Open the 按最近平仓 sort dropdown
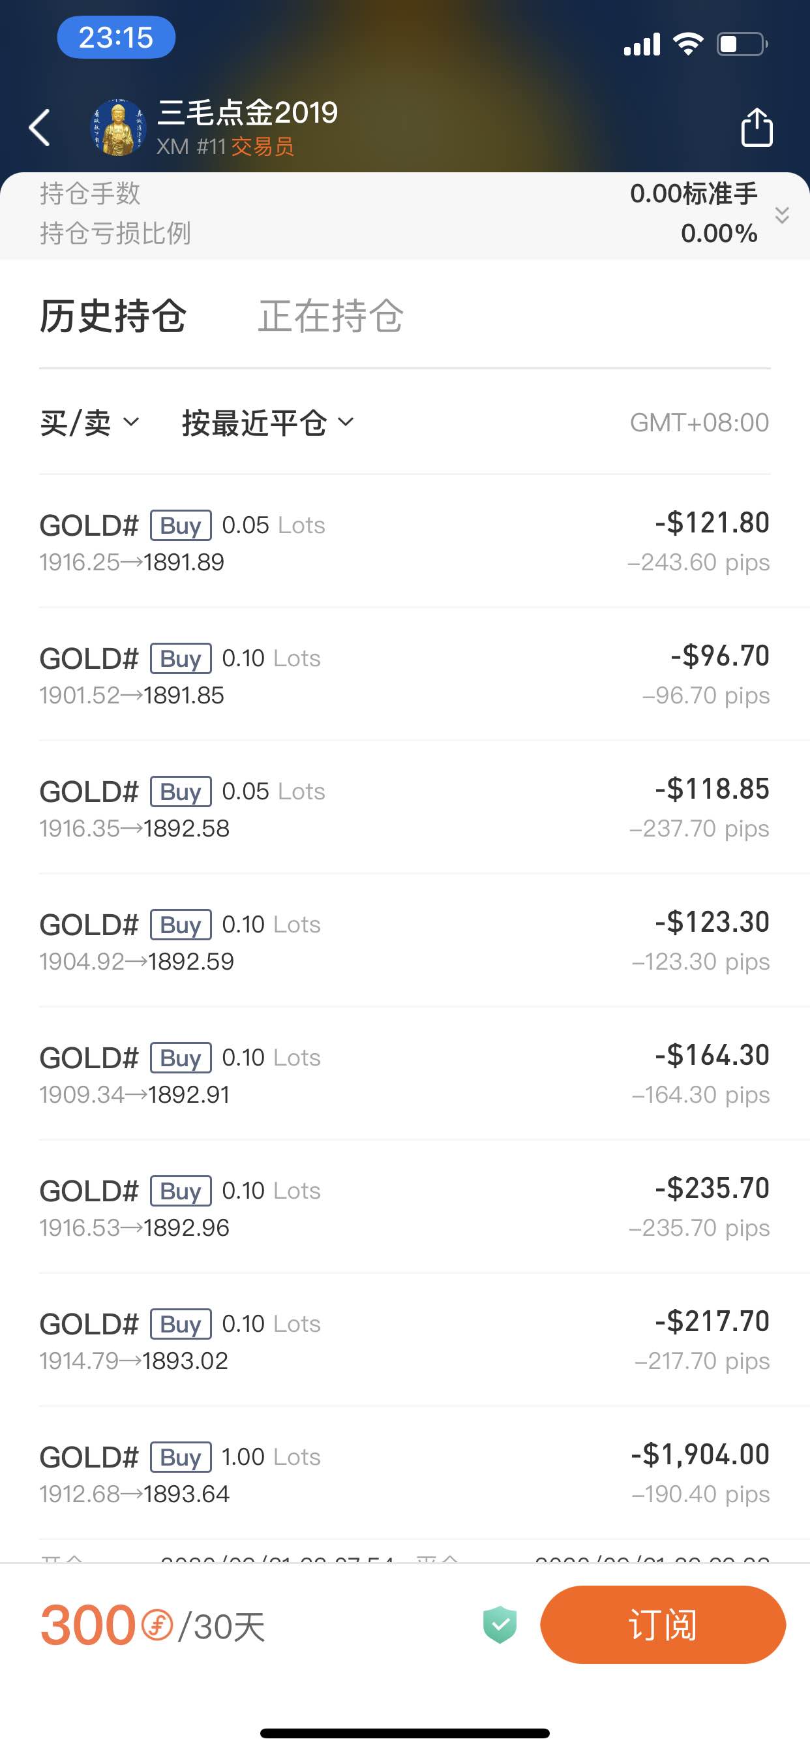Viewport: 810px width, 1754px height. [x=268, y=423]
